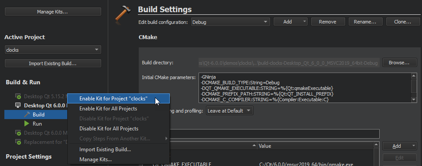
Task: Select Manage Kits in context menu
Action: tap(96, 159)
